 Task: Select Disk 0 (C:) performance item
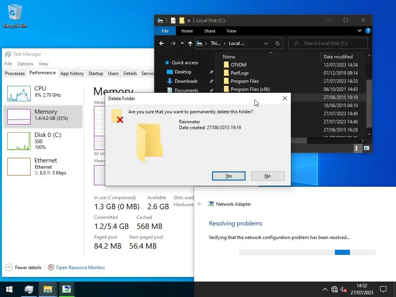(43, 141)
